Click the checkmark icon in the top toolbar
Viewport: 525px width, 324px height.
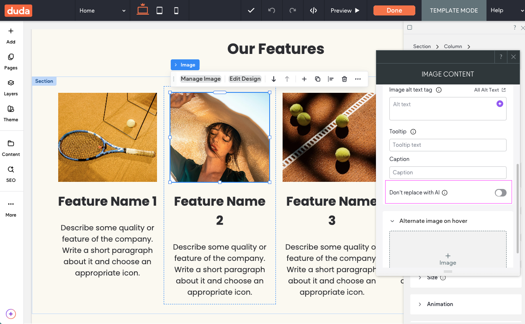coord(251,10)
